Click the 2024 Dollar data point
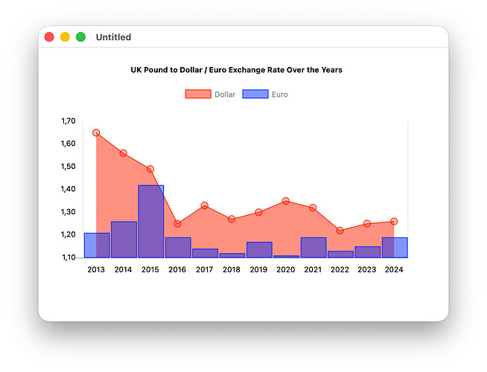The width and height of the screenshot is (487, 372). [394, 222]
